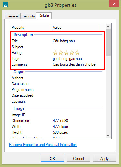
Task: Select the Rating property label
Action: (x=16, y=53)
